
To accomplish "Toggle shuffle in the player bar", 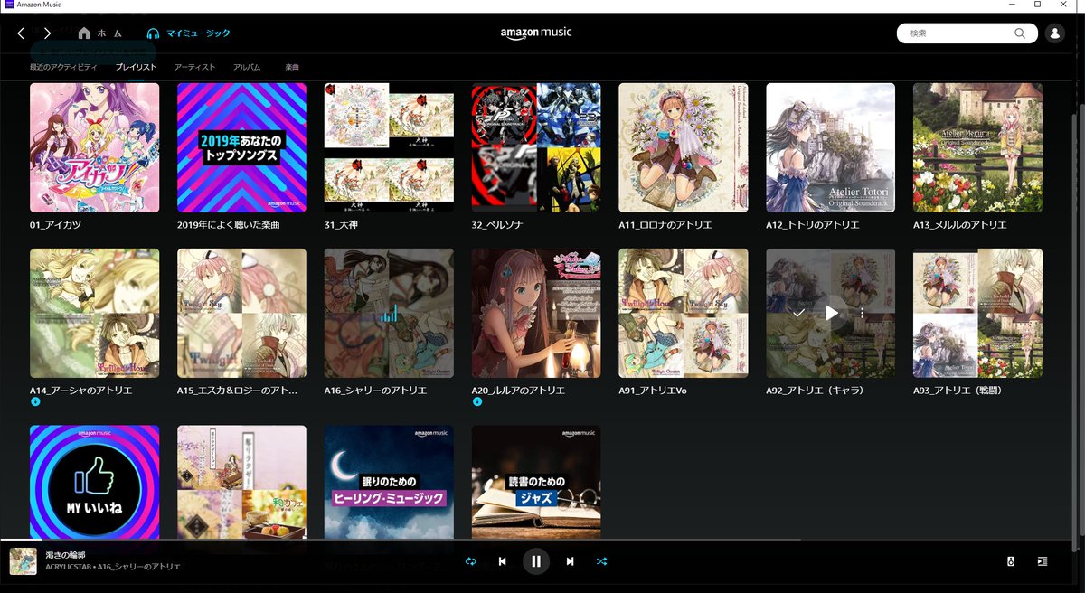I will click(x=601, y=561).
